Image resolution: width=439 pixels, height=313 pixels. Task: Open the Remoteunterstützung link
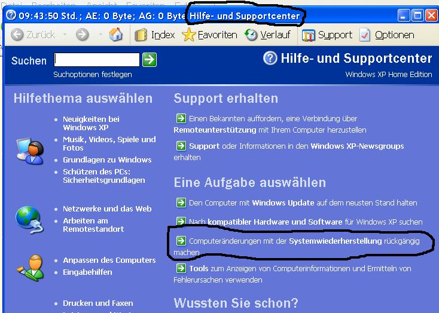tap(215, 130)
